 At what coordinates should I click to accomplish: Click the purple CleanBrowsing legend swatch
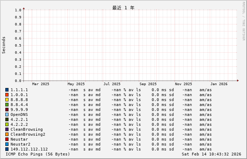click(x=7, y=129)
